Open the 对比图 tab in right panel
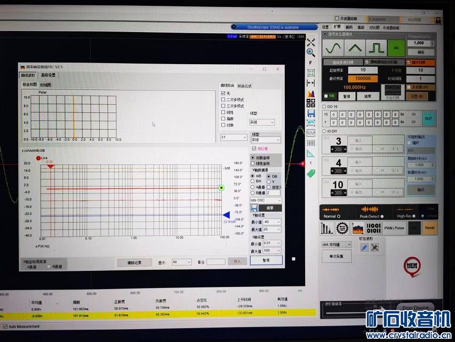The width and height of the screenshot is (455, 342). (374, 28)
